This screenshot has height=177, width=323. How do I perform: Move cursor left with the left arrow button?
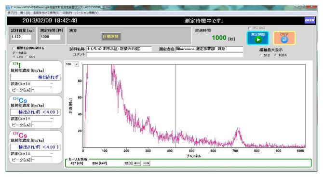pyautogui.click(x=137, y=163)
